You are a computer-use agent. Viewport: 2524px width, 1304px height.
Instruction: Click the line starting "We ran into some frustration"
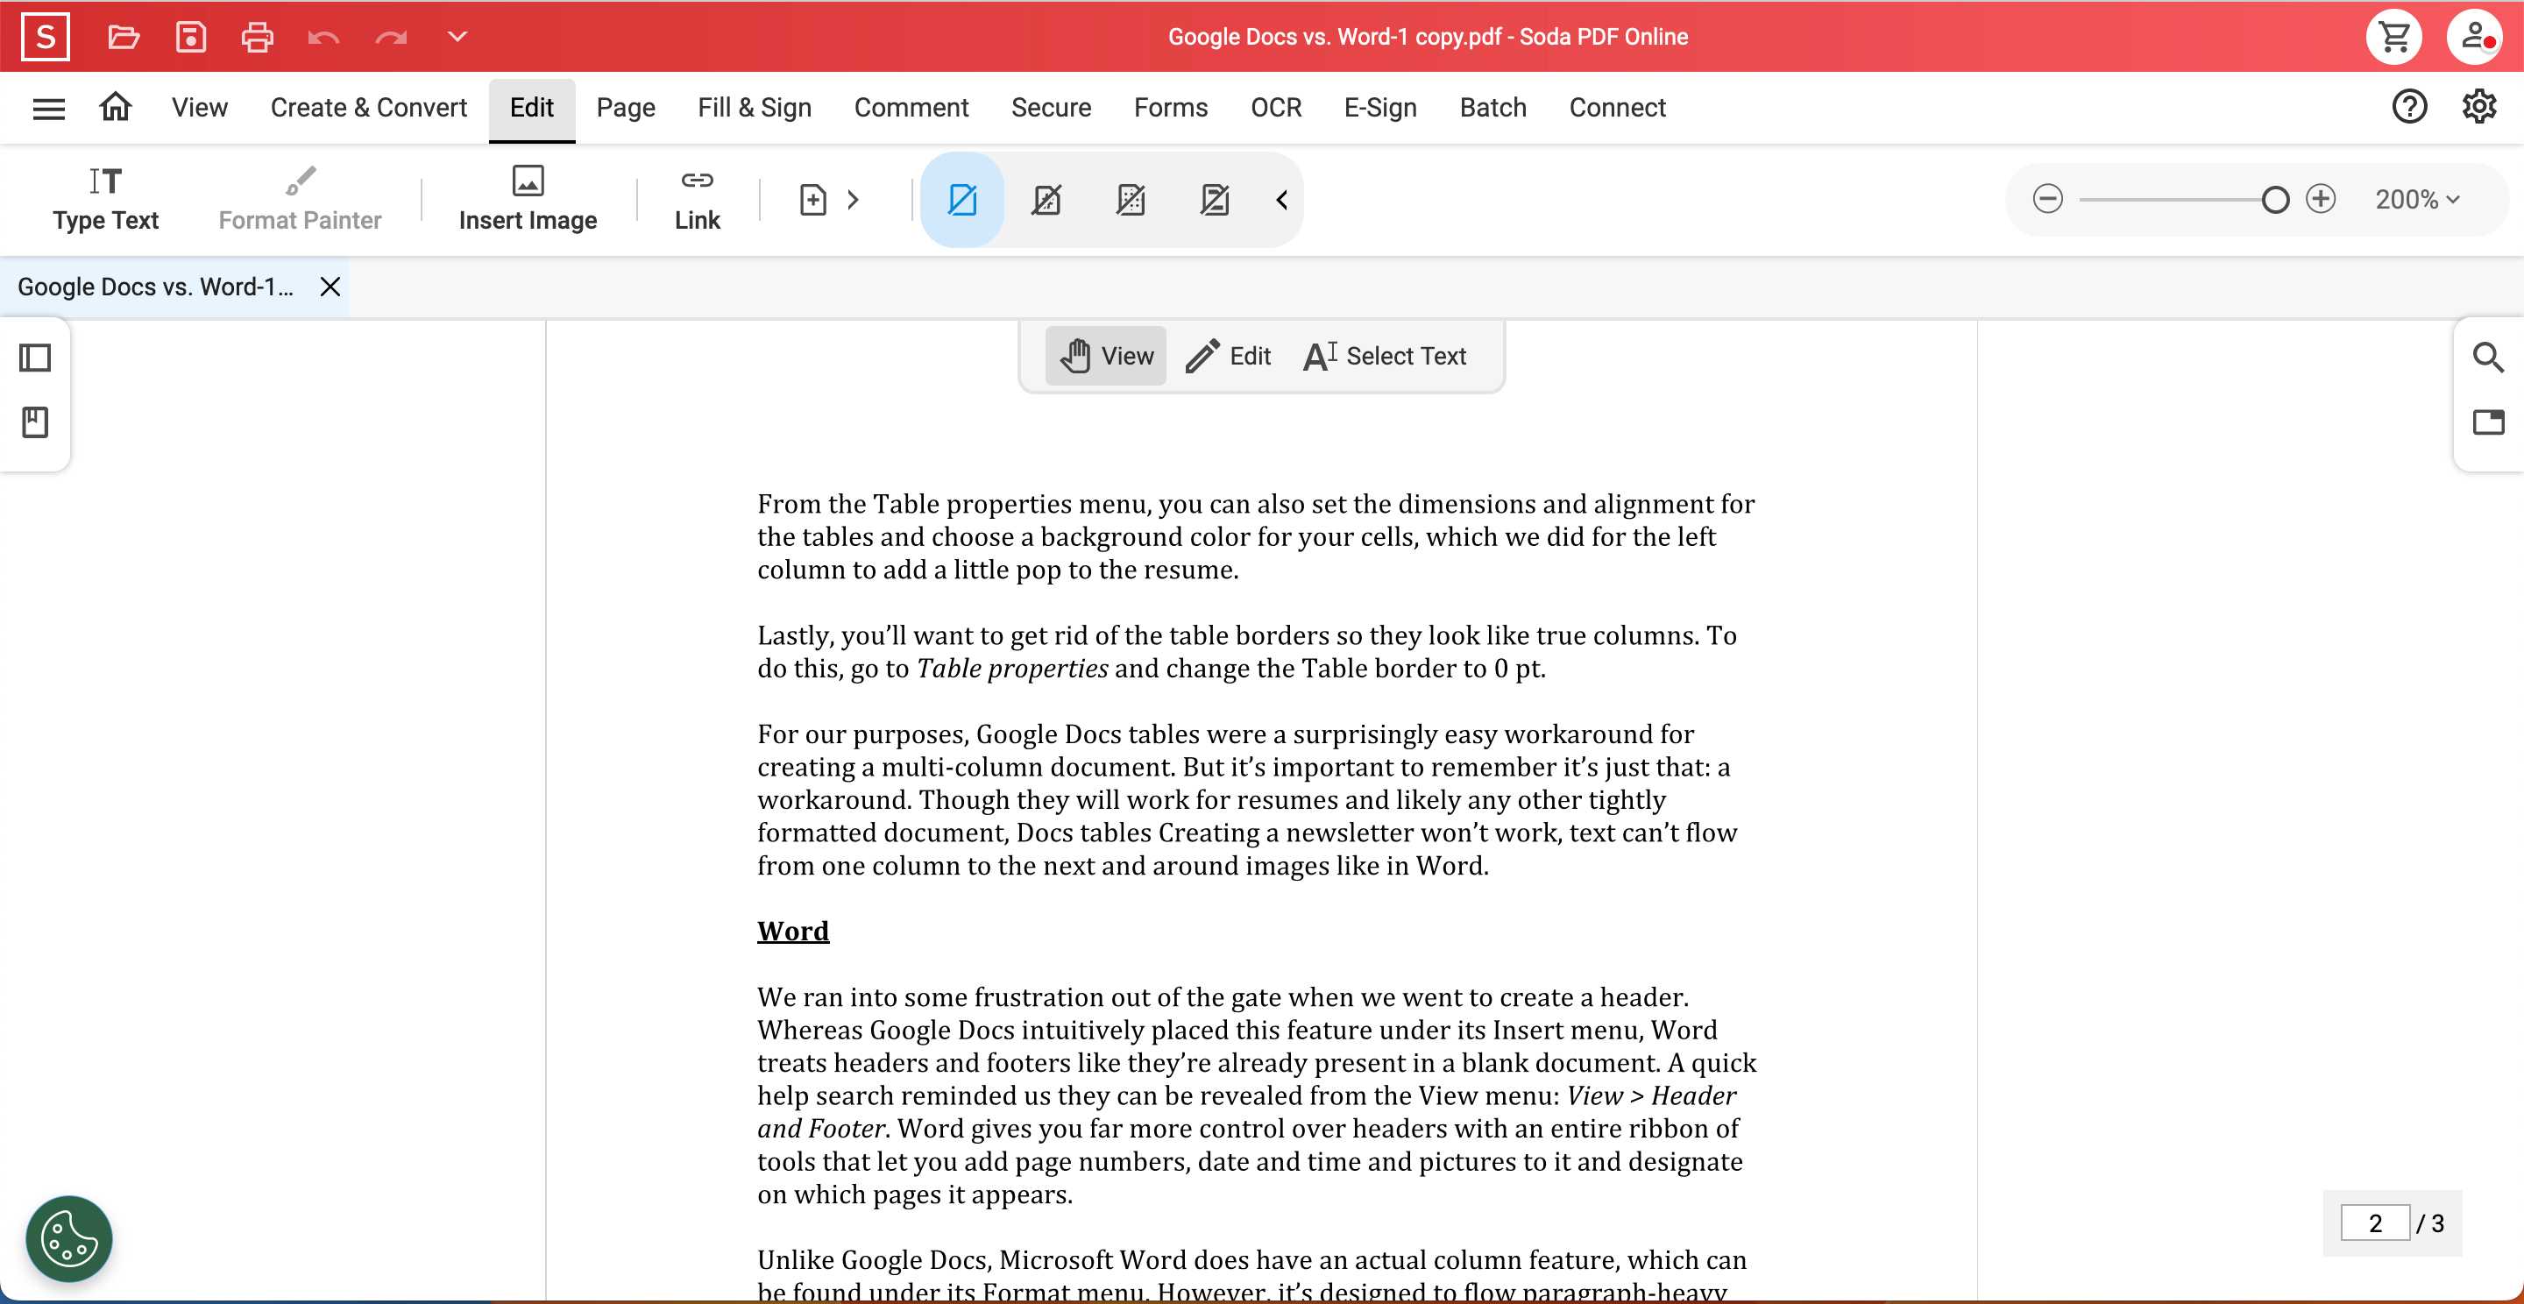pyautogui.click(x=1222, y=997)
